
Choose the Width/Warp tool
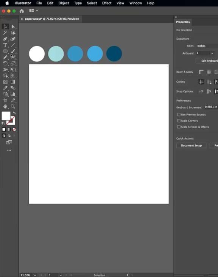point(5,69)
